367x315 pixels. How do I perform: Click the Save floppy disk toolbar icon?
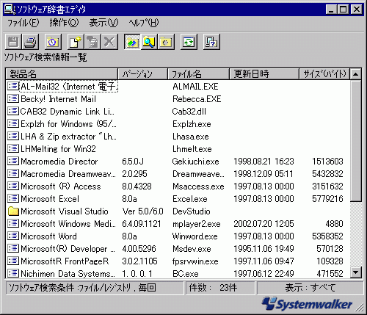pyautogui.click(x=13, y=42)
